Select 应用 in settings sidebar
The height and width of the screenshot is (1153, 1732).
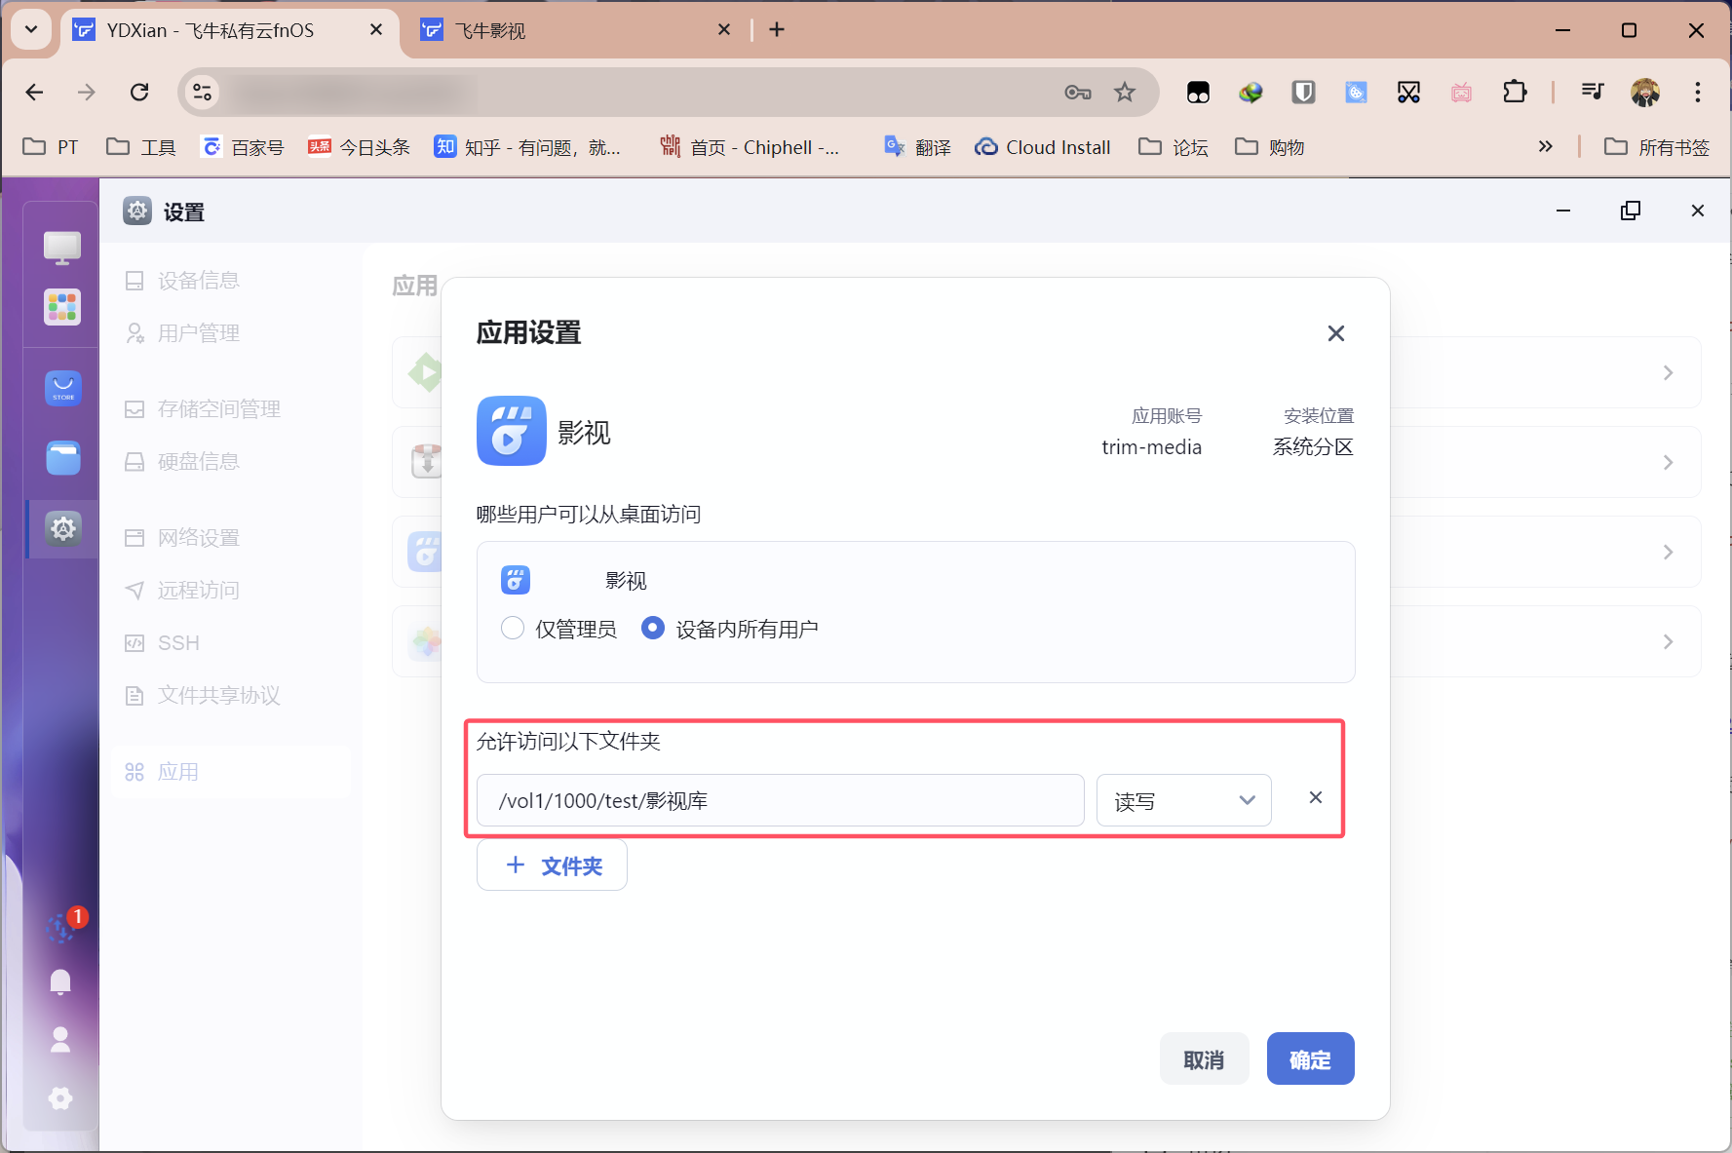231,772
